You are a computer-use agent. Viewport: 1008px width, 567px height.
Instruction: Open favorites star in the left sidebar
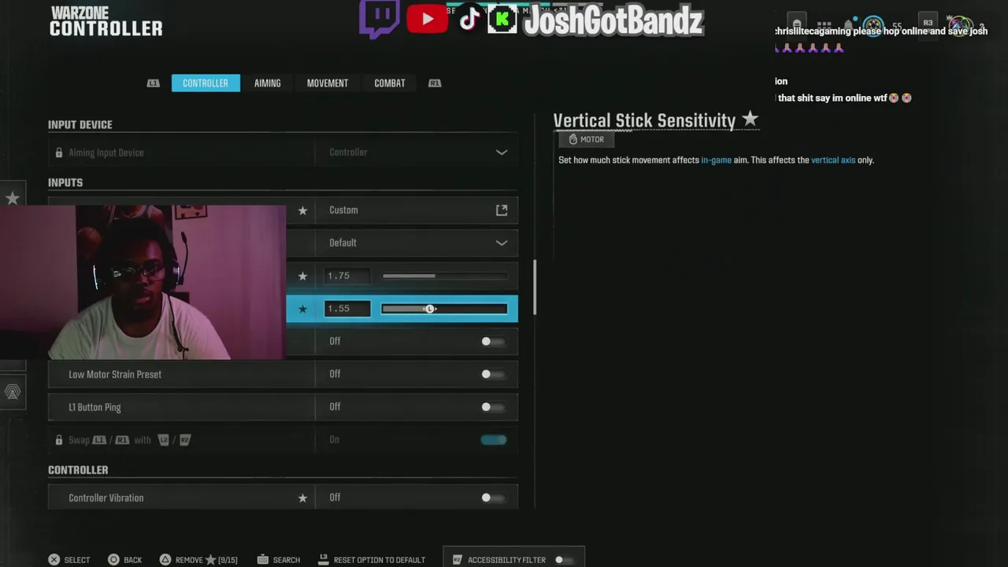(x=13, y=198)
